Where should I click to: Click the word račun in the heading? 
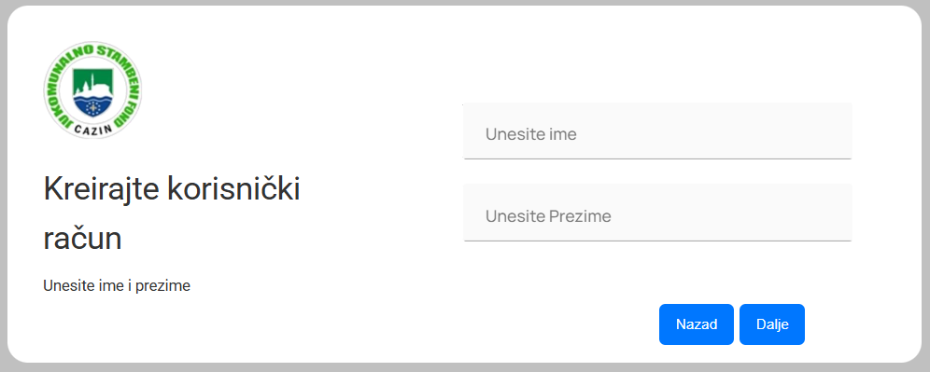(83, 239)
